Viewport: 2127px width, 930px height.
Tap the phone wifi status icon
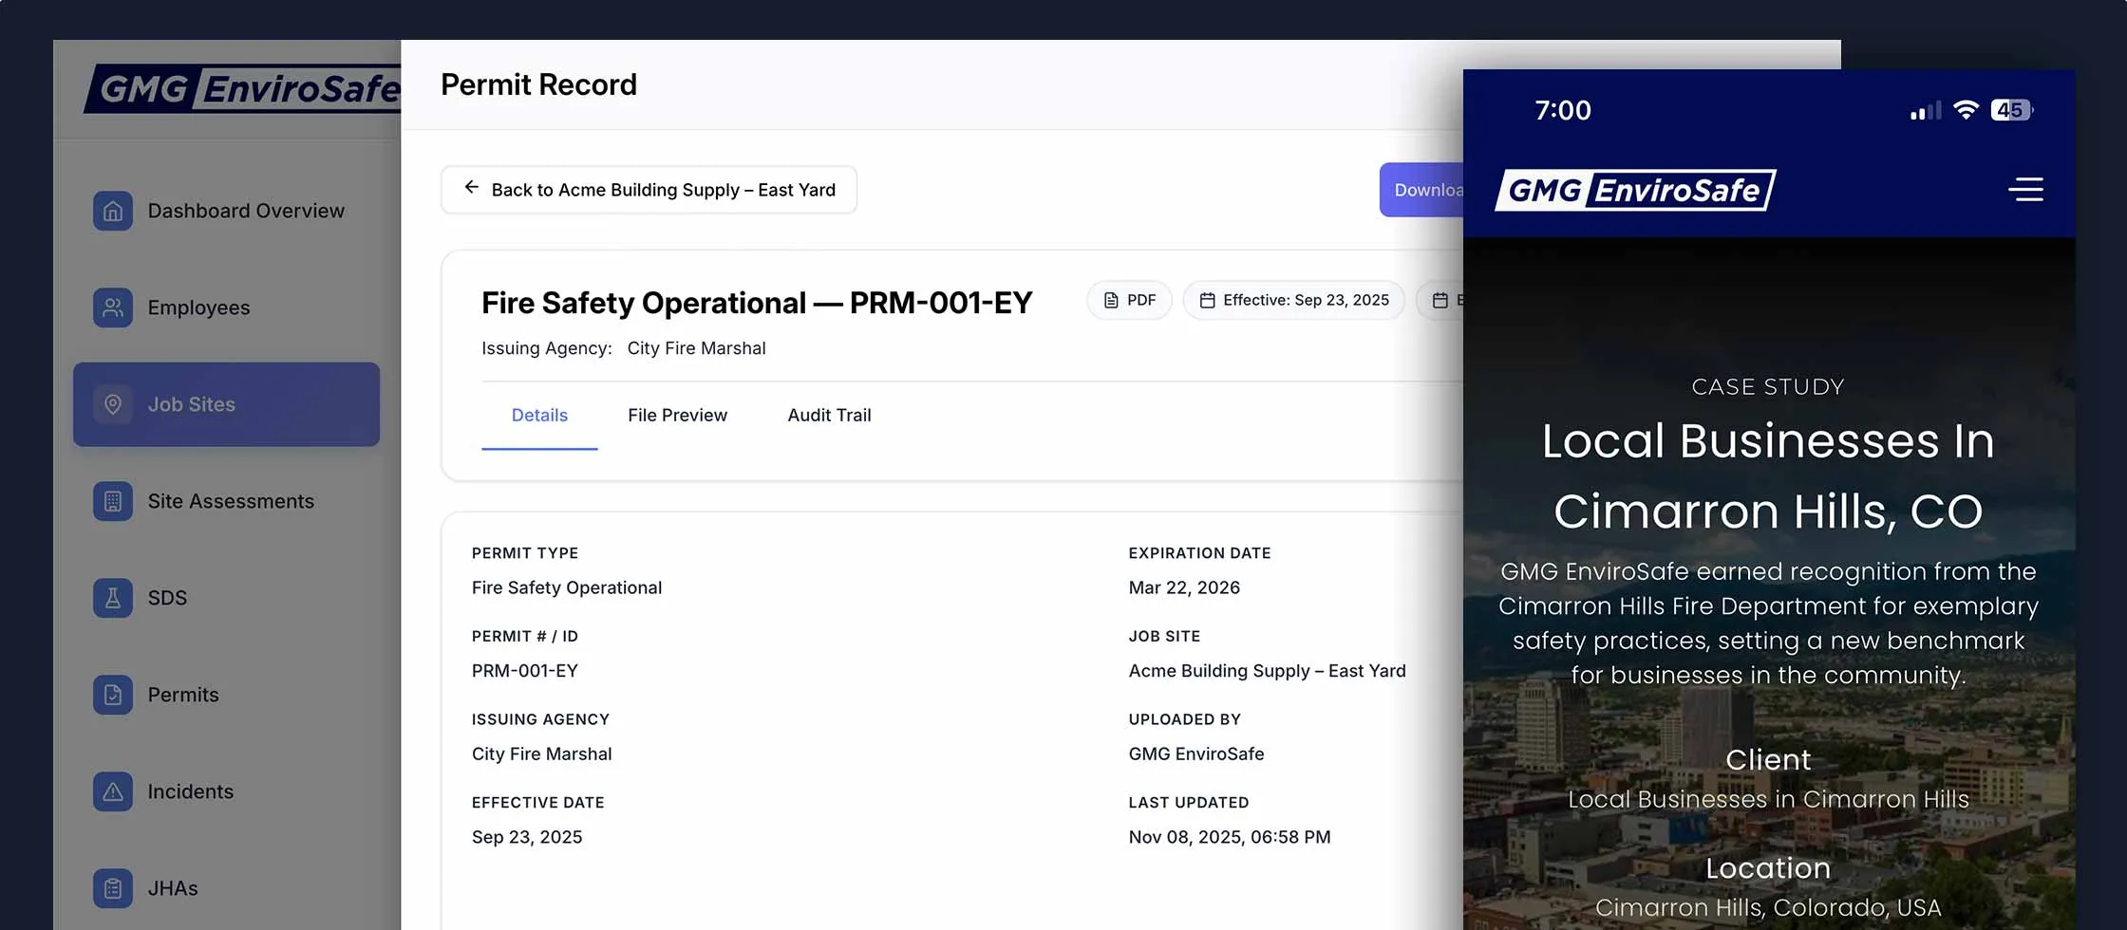pos(1966,110)
